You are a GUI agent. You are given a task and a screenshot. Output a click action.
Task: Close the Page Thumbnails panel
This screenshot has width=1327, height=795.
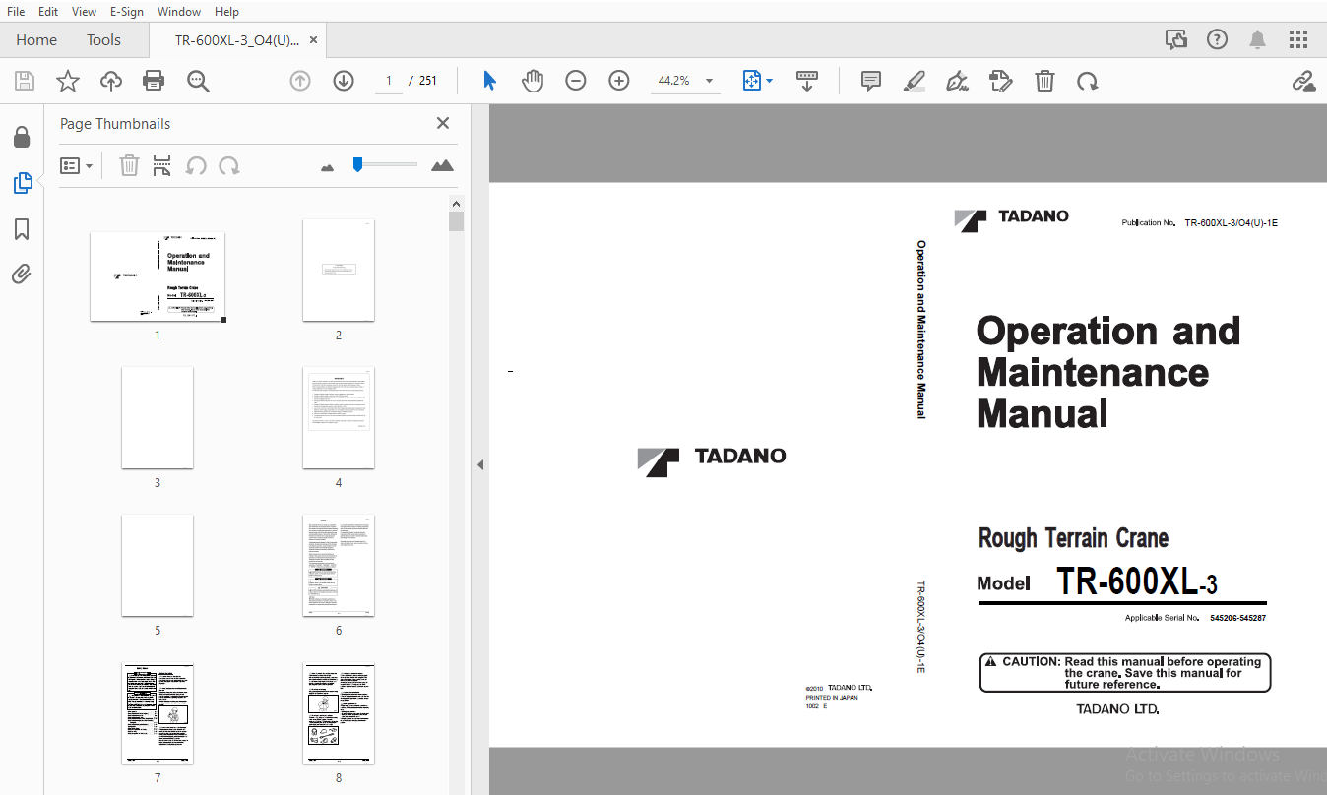pyautogui.click(x=443, y=123)
